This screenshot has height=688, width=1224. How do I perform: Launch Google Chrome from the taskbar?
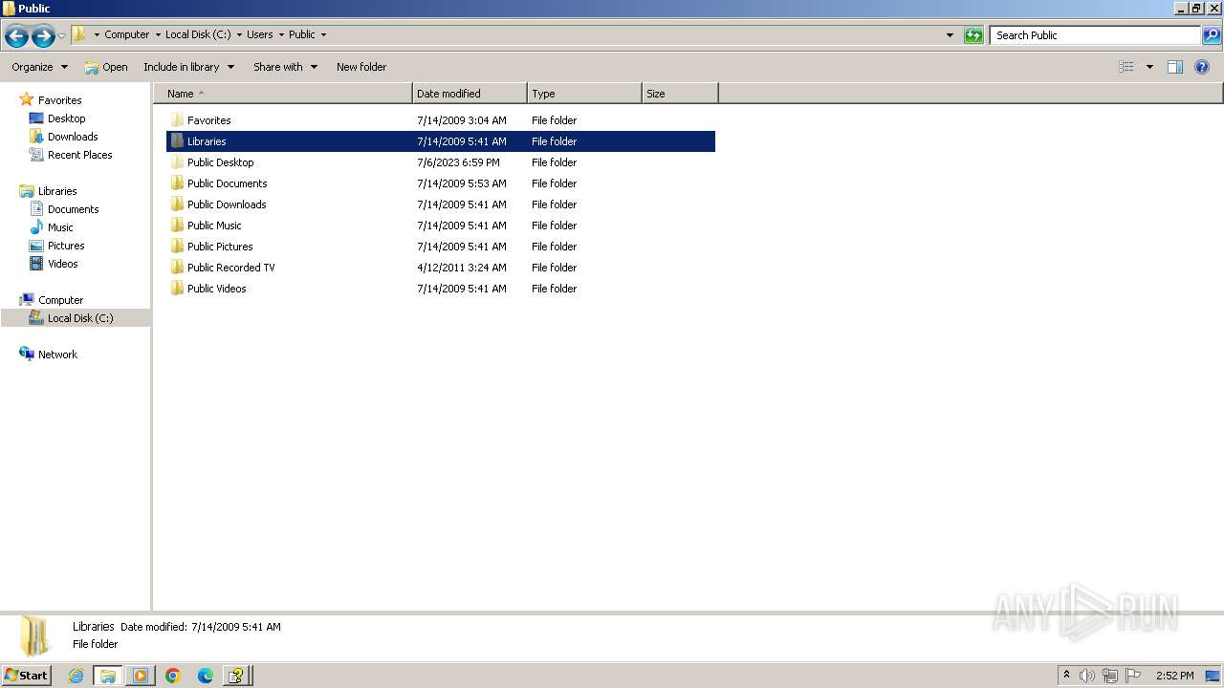pyautogui.click(x=173, y=676)
